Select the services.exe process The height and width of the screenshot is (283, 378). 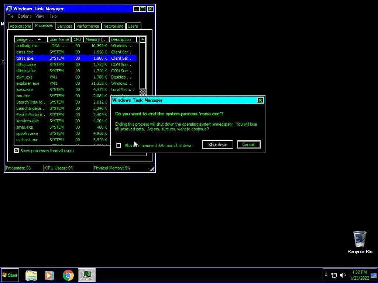pyautogui.click(x=63, y=121)
